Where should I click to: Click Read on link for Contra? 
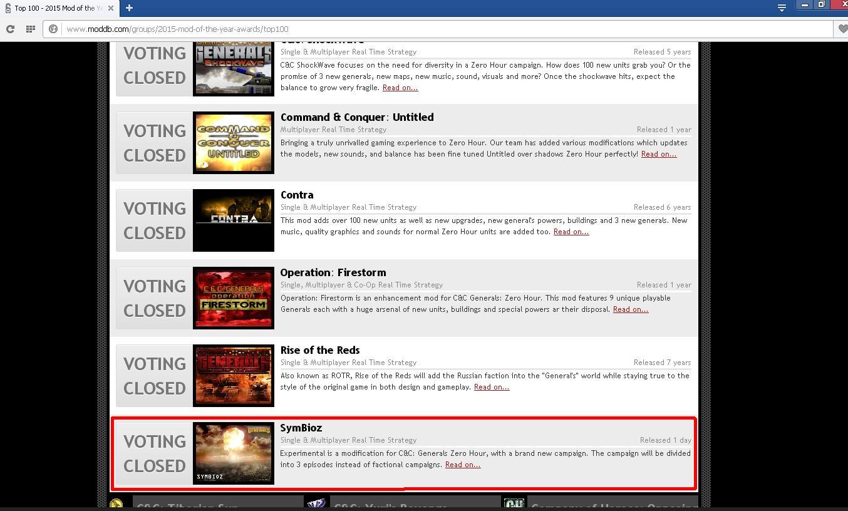point(571,232)
